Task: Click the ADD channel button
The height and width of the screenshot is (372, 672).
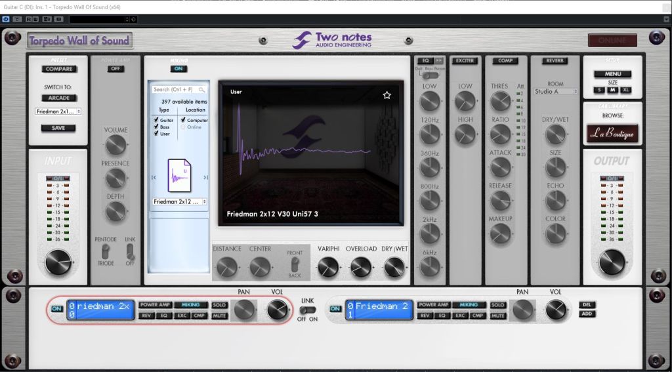Action: point(586,314)
